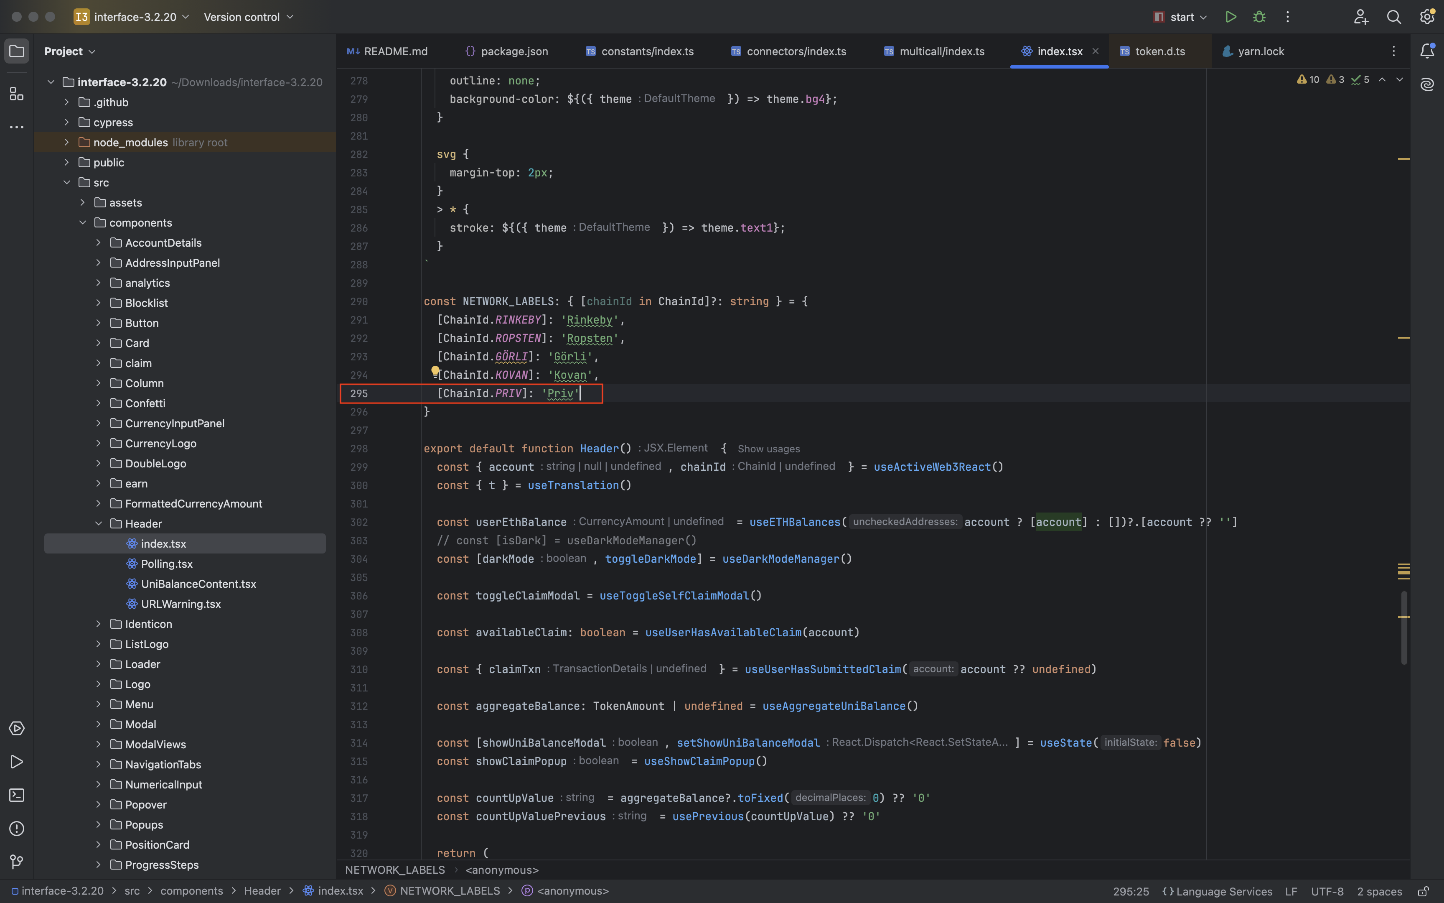Click line:column indicator 295:25

(x=1130, y=891)
